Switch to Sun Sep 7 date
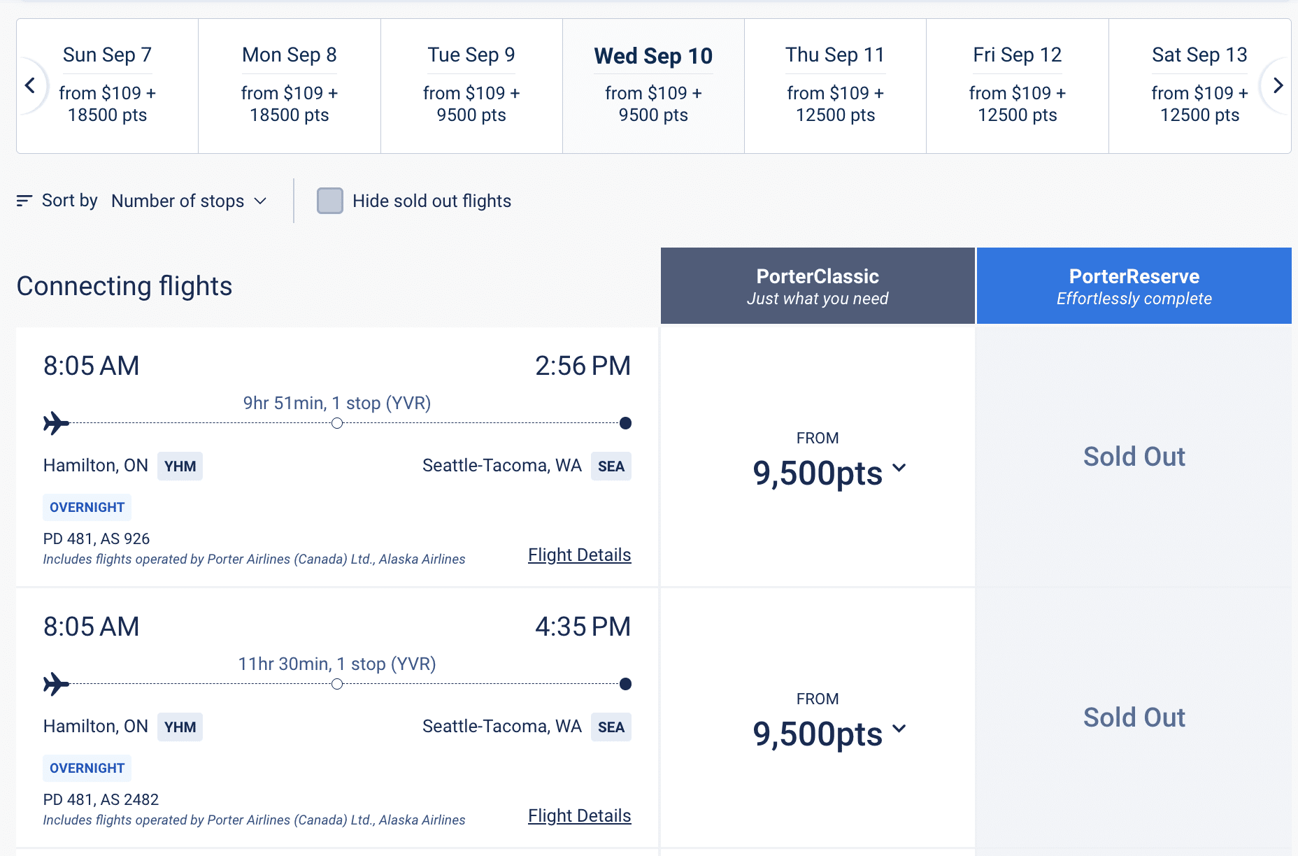Image resolution: width=1298 pixels, height=856 pixels. click(107, 85)
